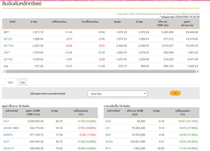210x151 pixels.
Task: Click the orange Go button
Action: point(175,93)
